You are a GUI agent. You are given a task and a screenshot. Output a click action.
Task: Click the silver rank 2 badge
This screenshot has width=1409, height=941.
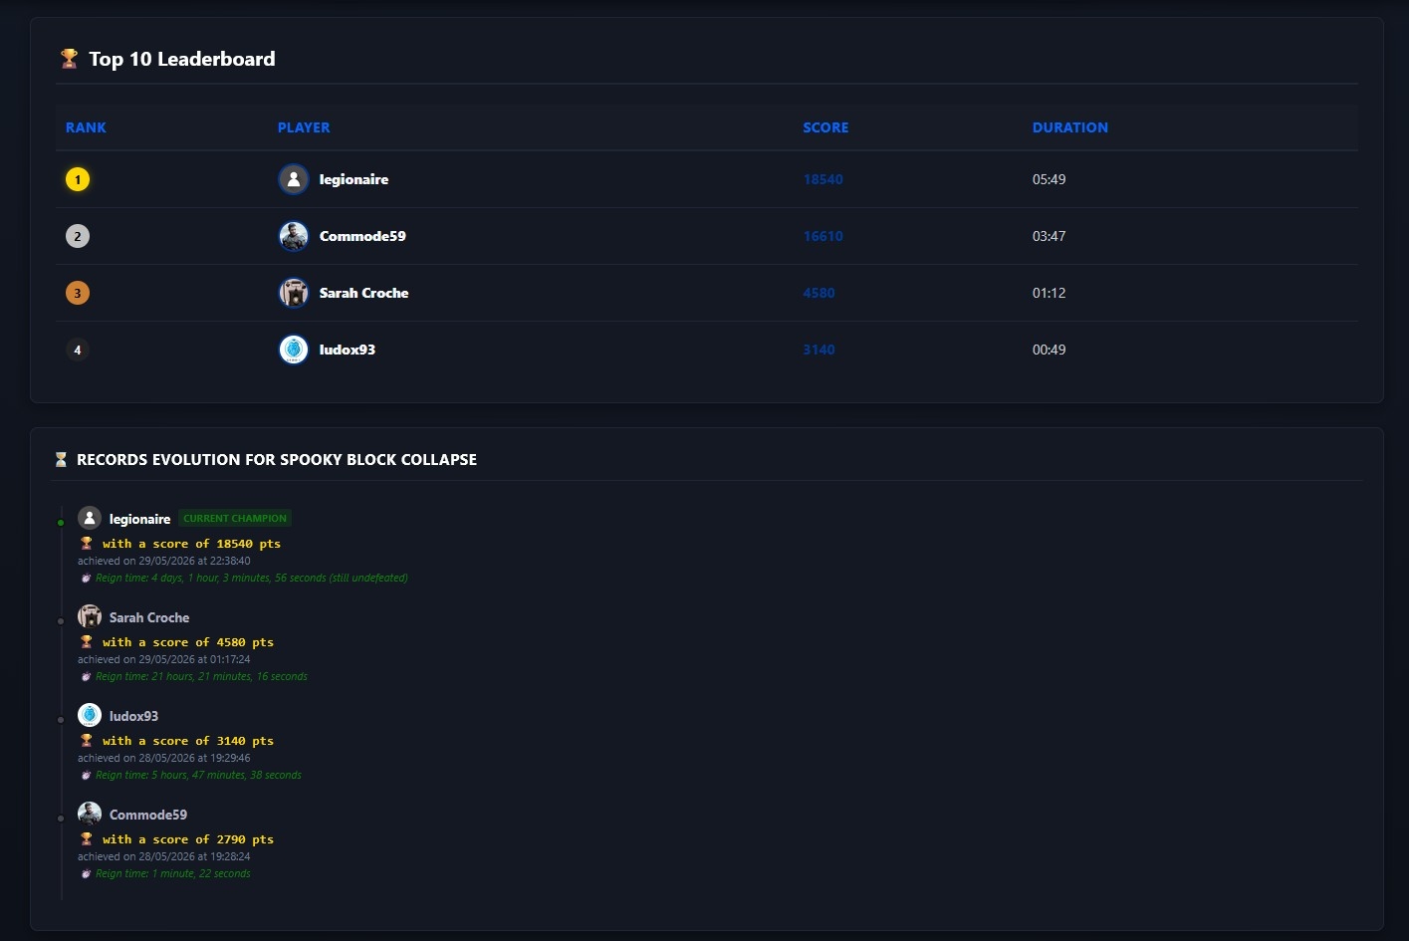point(78,236)
